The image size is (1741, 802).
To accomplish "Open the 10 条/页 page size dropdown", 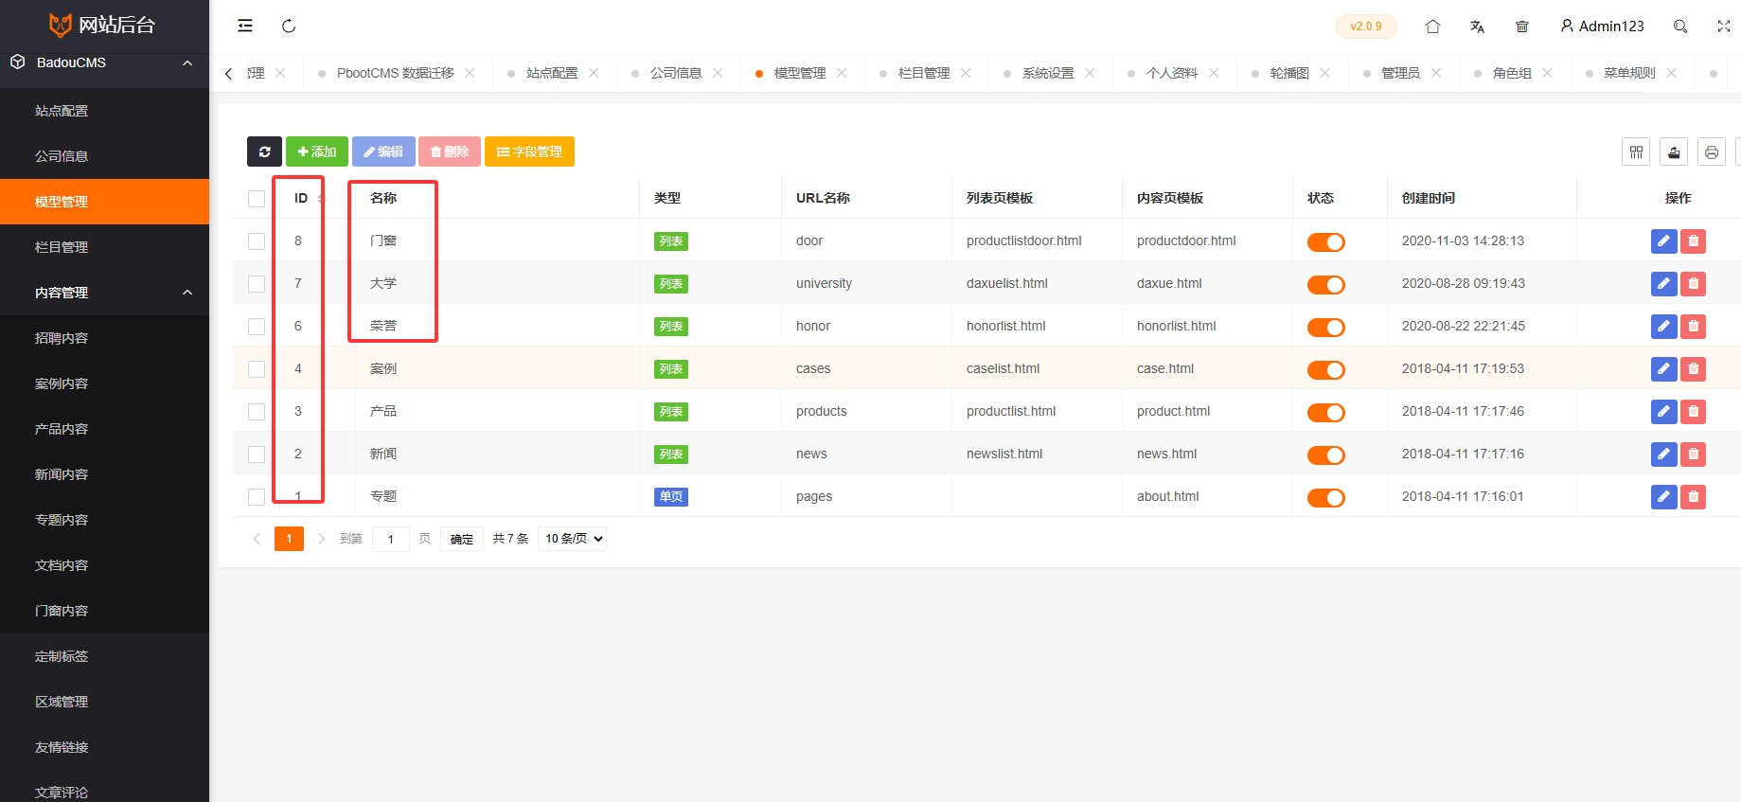I will (573, 539).
